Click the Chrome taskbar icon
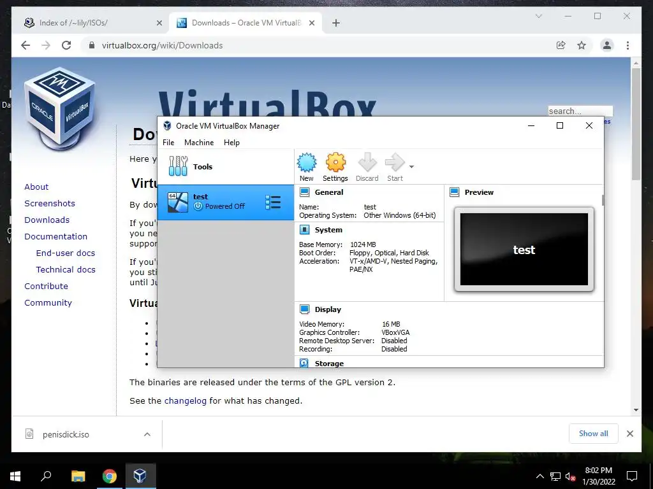Image resolution: width=653 pixels, height=489 pixels. (x=109, y=476)
